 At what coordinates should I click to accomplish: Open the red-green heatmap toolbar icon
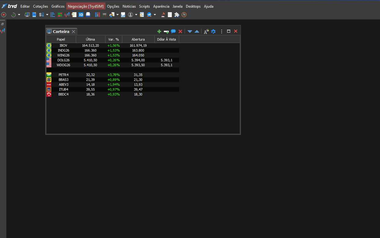60,15
